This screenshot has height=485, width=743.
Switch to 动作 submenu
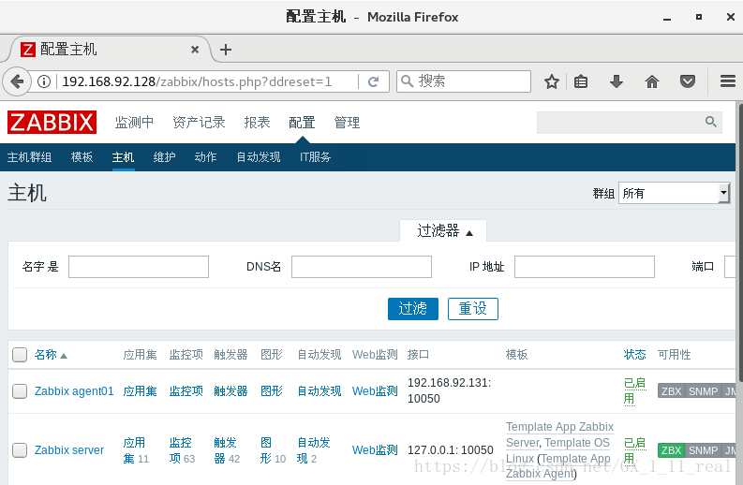point(205,156)
